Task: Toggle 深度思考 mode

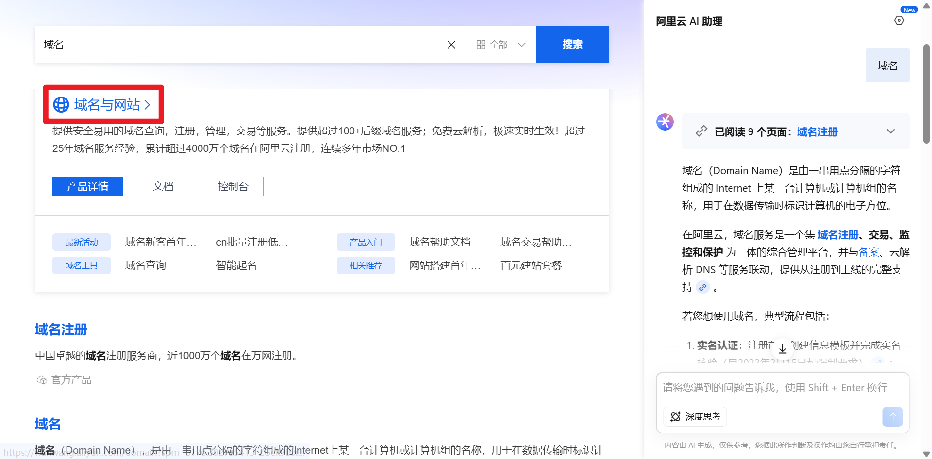Action: point(695,417)
